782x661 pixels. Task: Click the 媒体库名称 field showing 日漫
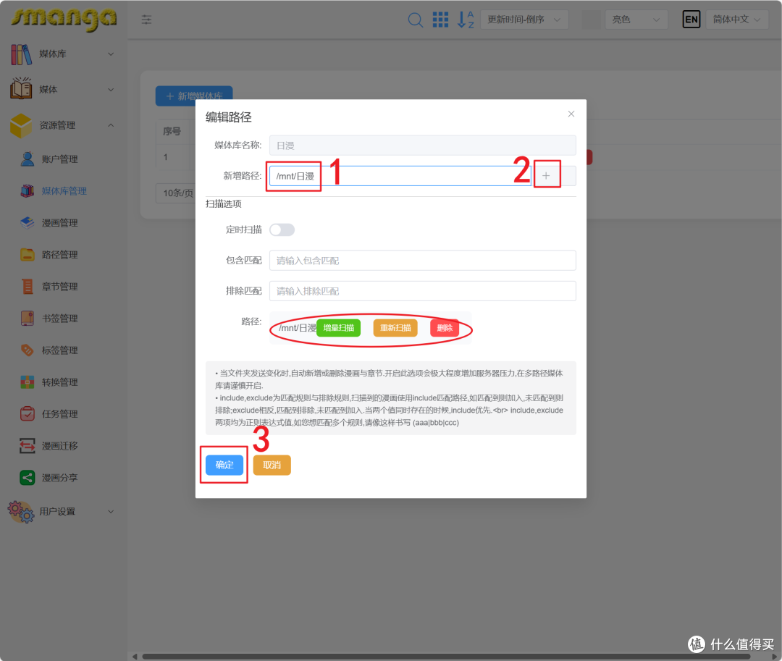pos(422,145)
